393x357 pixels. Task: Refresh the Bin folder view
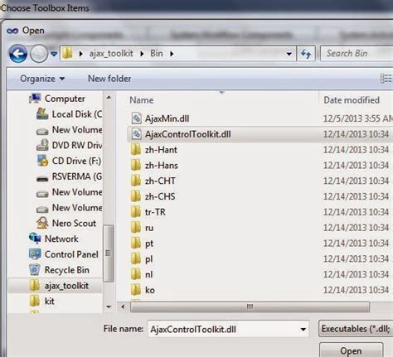coord(306,54)
